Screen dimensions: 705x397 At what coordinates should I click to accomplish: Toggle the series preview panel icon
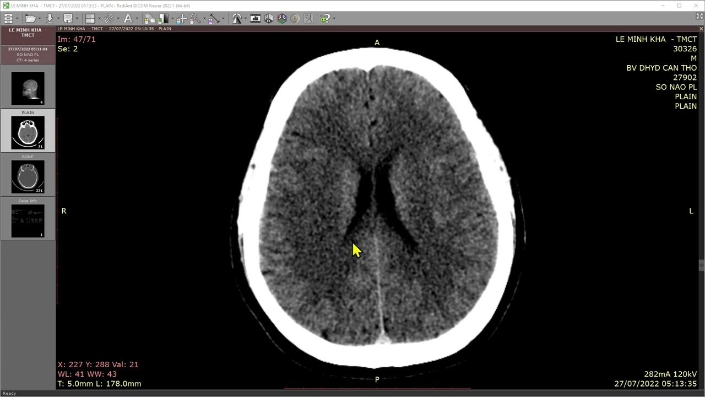8,18
